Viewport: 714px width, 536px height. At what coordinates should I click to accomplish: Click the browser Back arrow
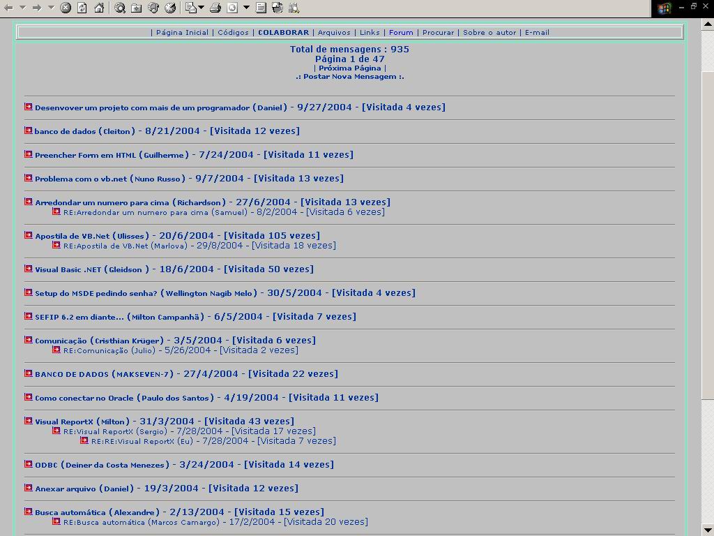pyautogui.click(x=8, y=8)
